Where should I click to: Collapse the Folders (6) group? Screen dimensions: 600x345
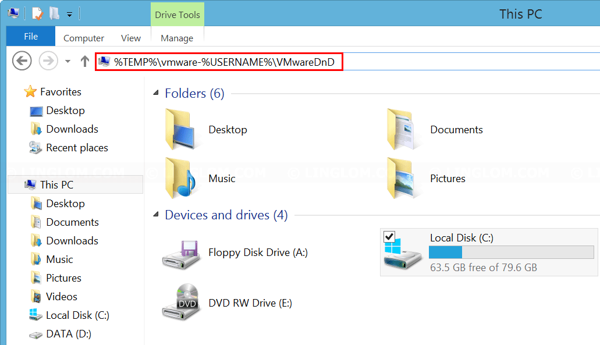click(156, 93)
